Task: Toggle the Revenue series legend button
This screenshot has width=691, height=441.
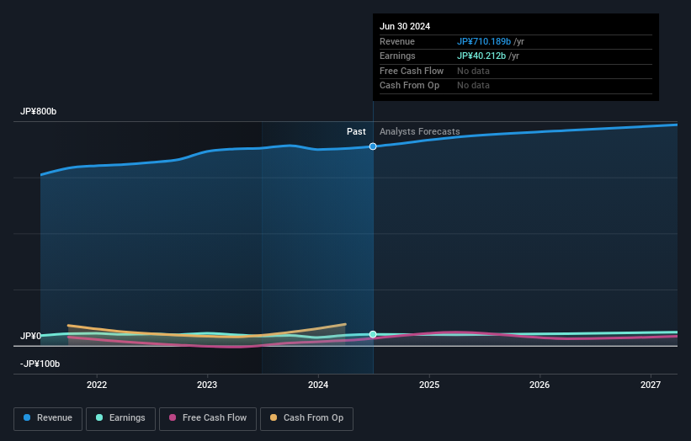Action: (48, 418)
